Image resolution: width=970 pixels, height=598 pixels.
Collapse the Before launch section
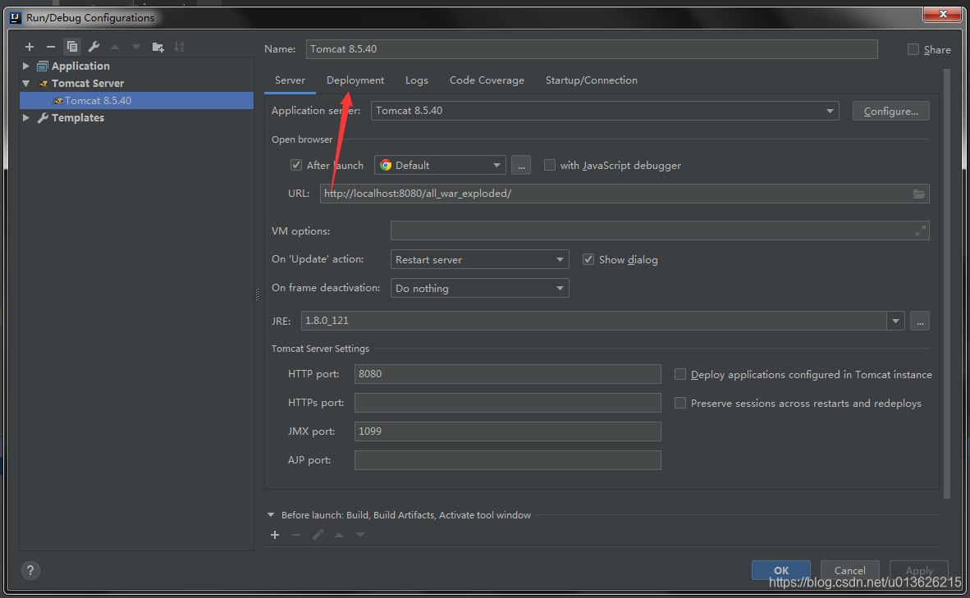pyautogui.click(x=271, y=514)
